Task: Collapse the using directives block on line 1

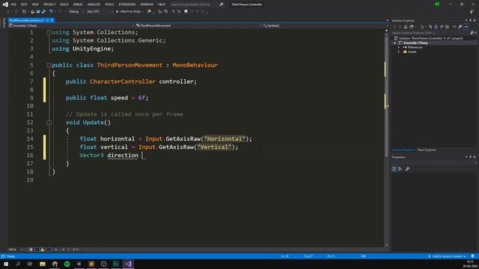Action: pos(49,32)
